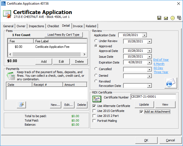183x146 pixels.
Task: Switch to the Invoice tab
Action: click(78, 26)
